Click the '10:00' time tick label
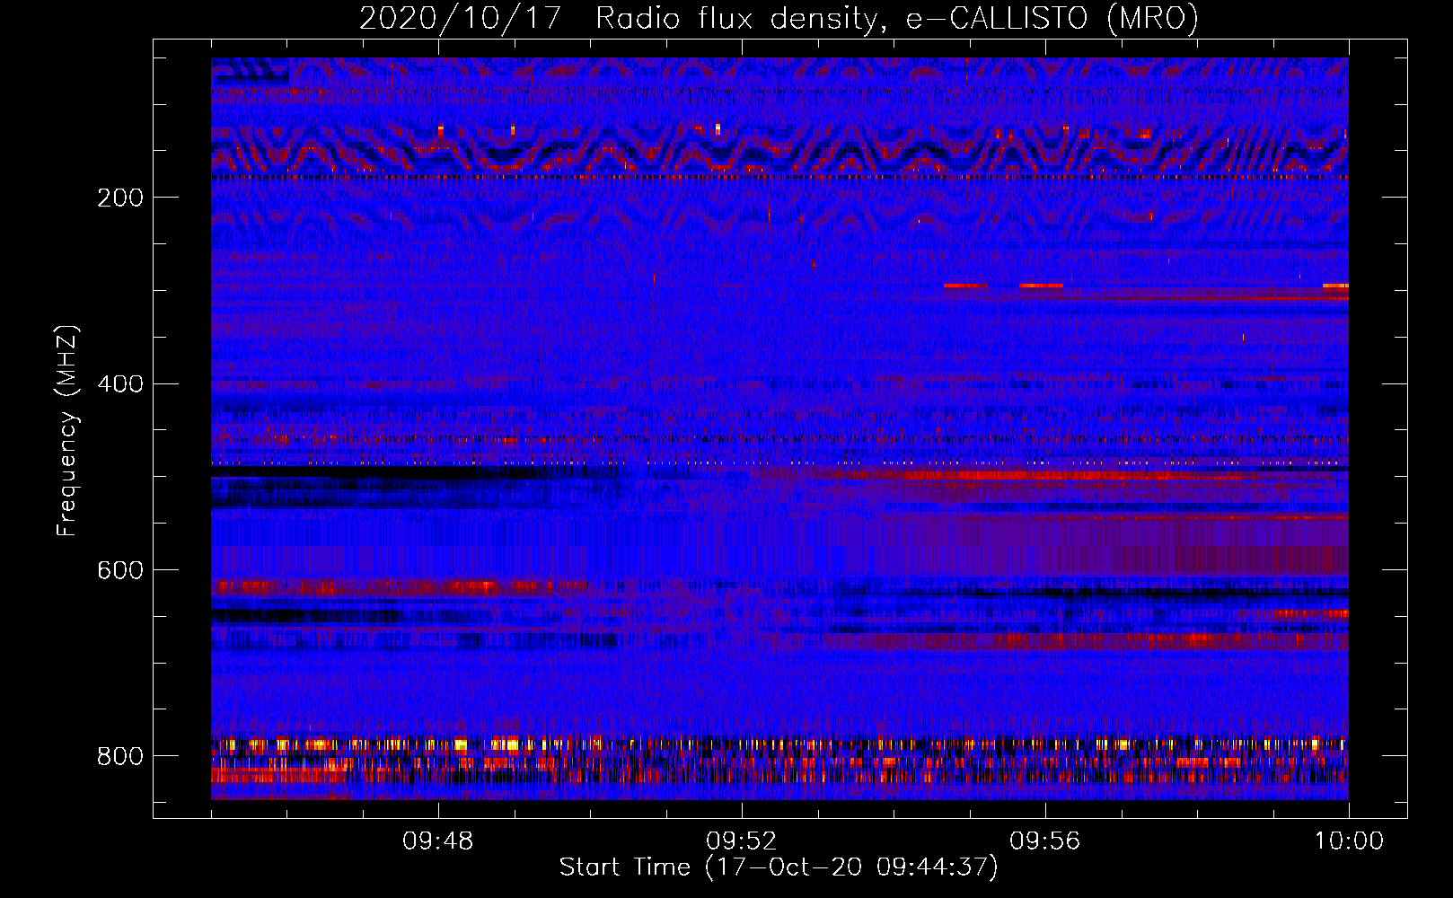The width and height of the screenshot is (1453, 898). [1349, 841]
